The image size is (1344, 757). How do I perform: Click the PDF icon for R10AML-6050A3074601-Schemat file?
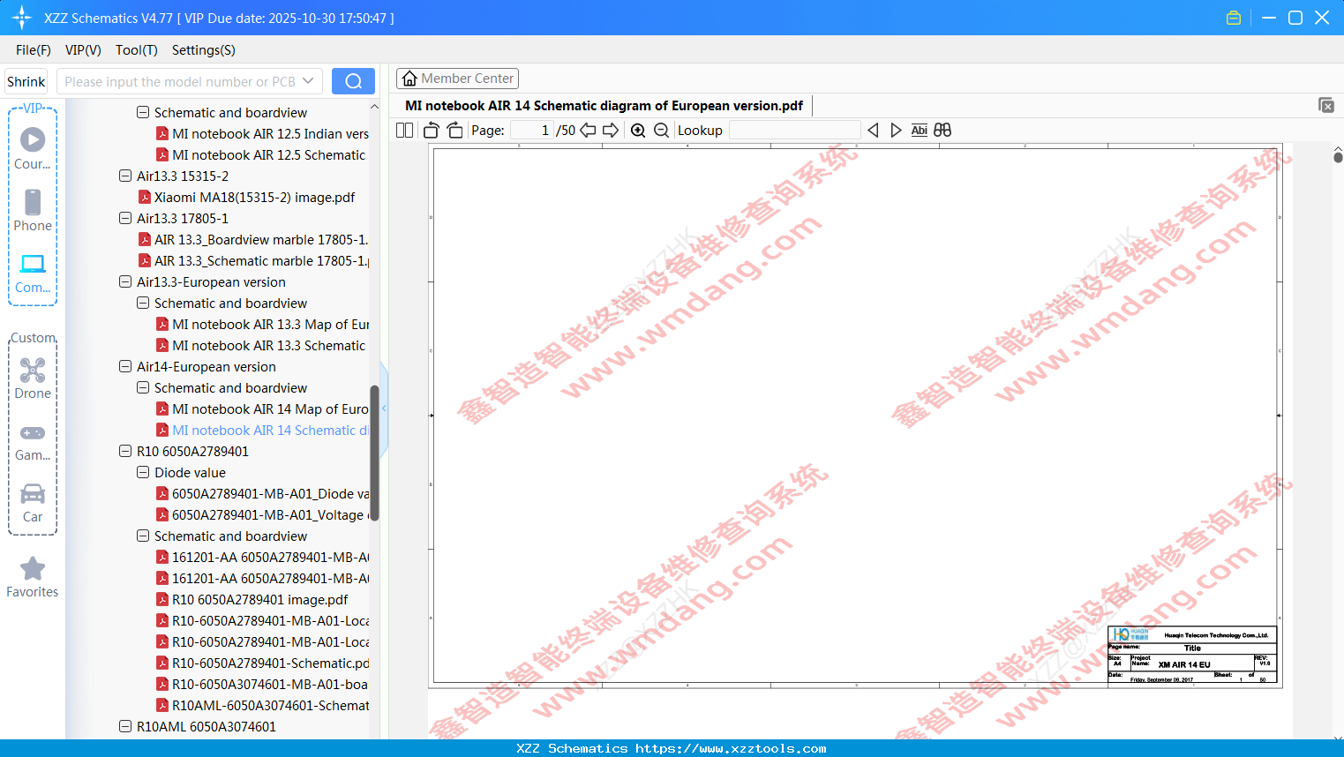(162, 705)
